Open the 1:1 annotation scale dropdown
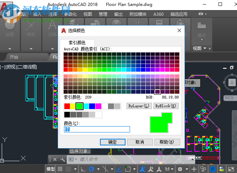 [x=169, y=169]
